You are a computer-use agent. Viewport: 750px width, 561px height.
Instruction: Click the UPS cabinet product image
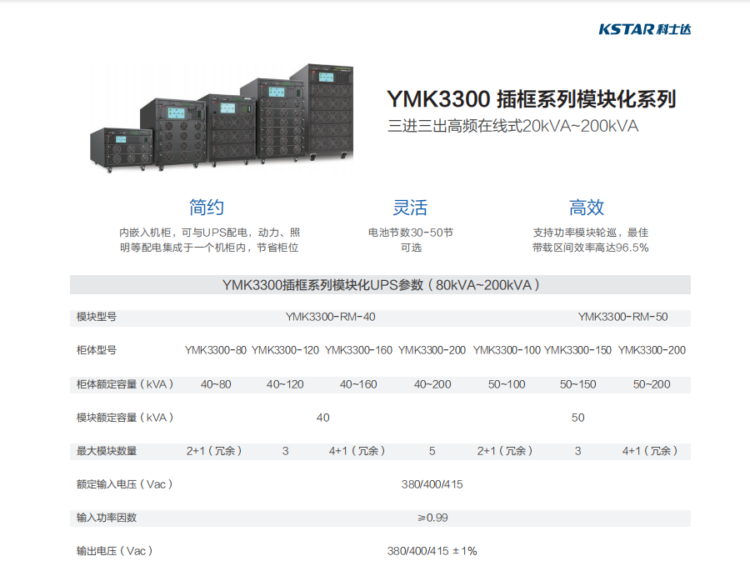point(222,118)
